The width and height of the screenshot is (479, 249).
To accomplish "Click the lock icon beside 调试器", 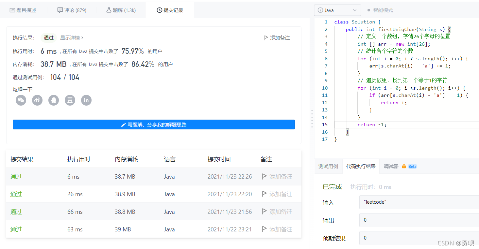I will [x=404, y=166].
